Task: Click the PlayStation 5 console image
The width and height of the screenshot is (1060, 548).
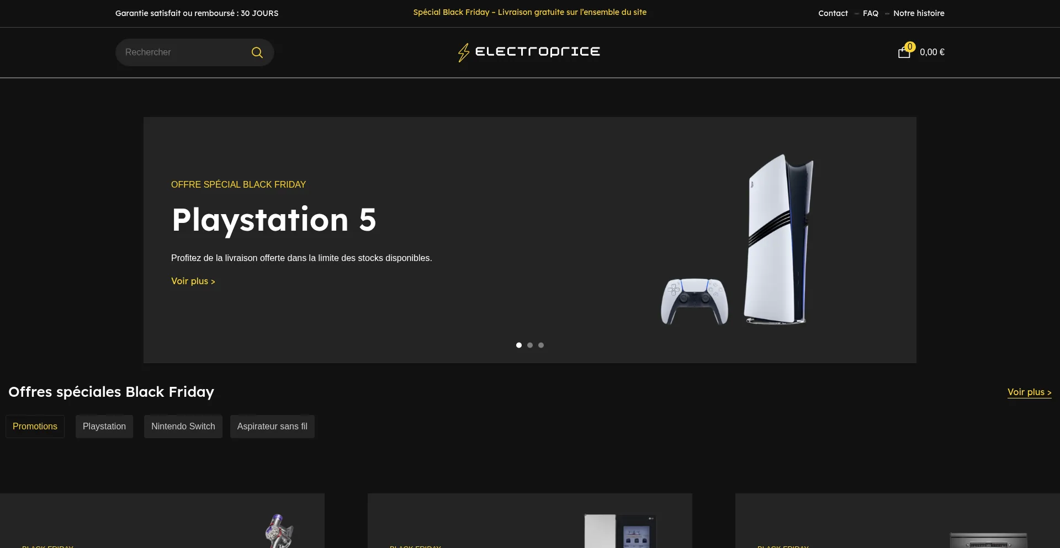Action: (x=779, y=239)
